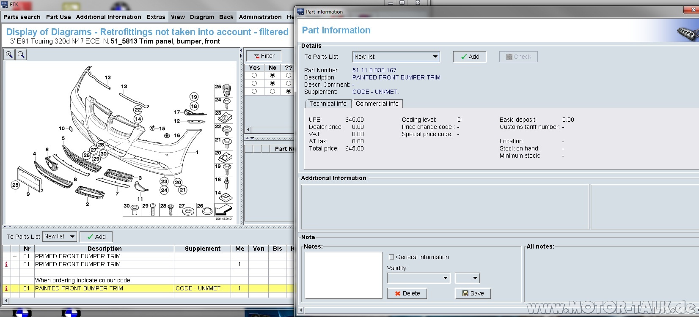Select screw thumbnail 24 in diagram side strip
Image resolution: width=699 pixels, height=317 pixels.
coord(224,104)
